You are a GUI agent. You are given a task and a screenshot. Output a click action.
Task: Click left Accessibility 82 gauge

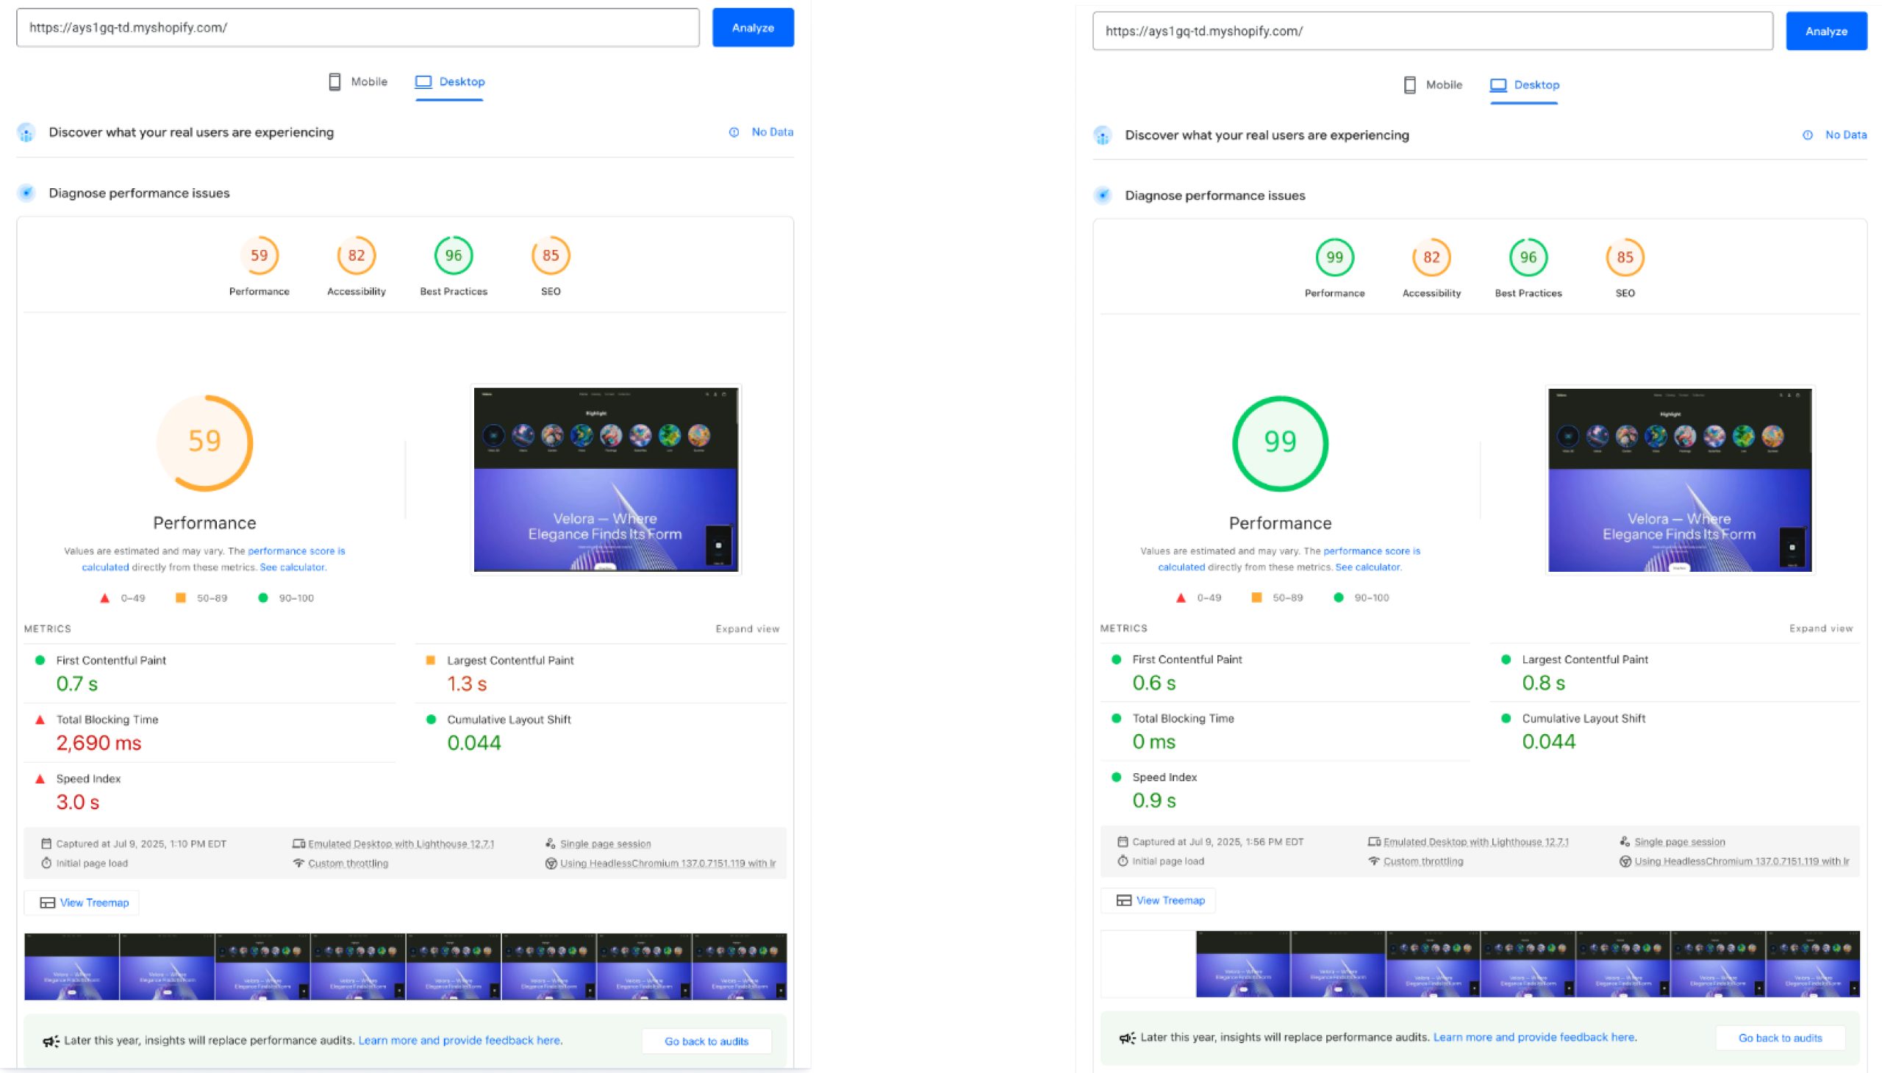(x=356, y=256)
